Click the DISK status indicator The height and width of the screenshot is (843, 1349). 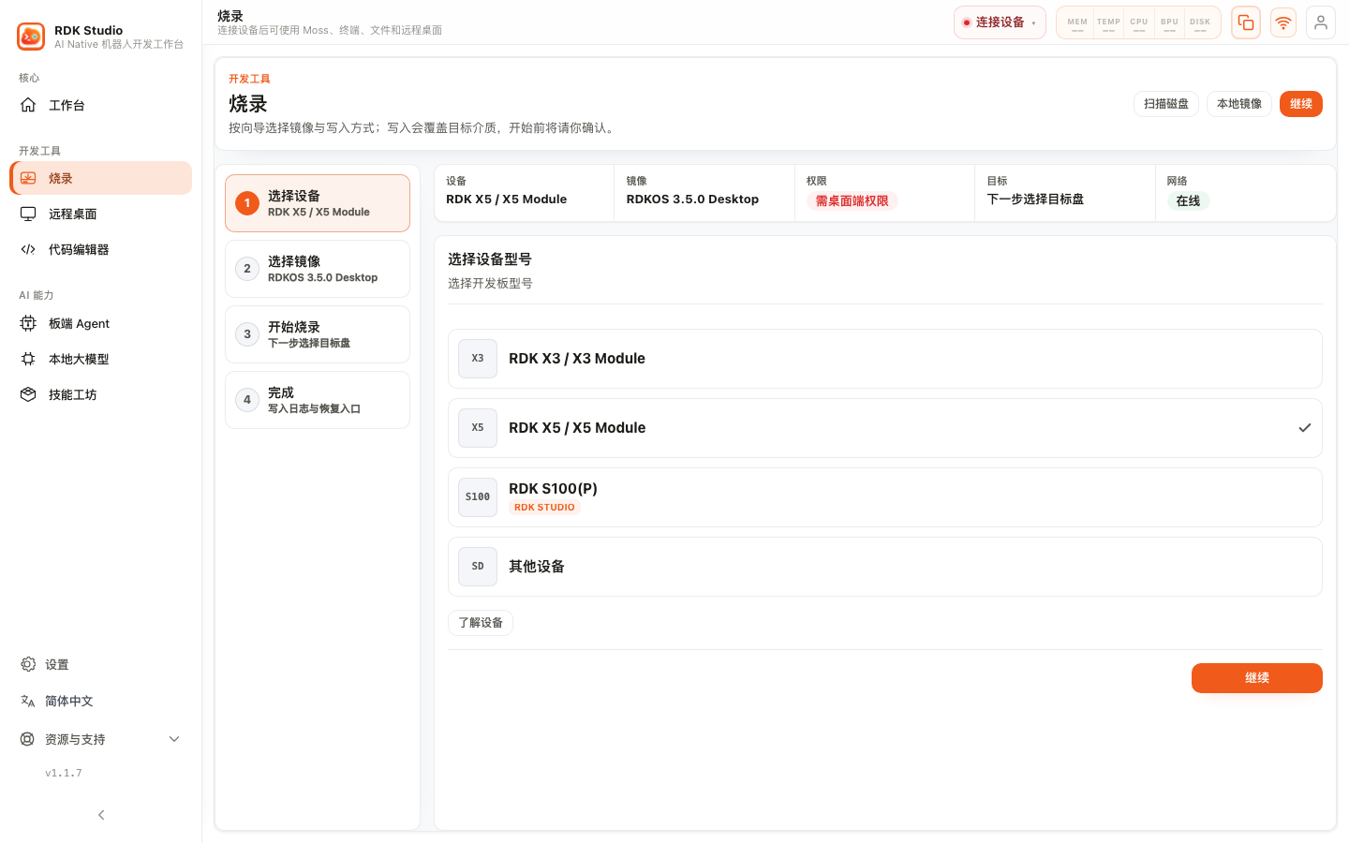(1200, 23)
